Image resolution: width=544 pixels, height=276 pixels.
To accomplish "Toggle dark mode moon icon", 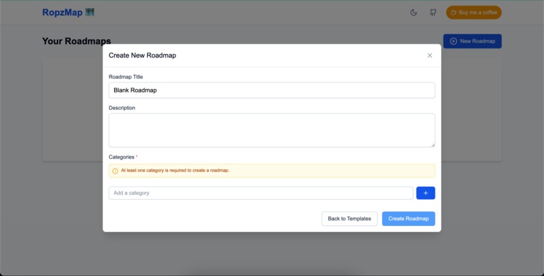I will coord(413,12).
